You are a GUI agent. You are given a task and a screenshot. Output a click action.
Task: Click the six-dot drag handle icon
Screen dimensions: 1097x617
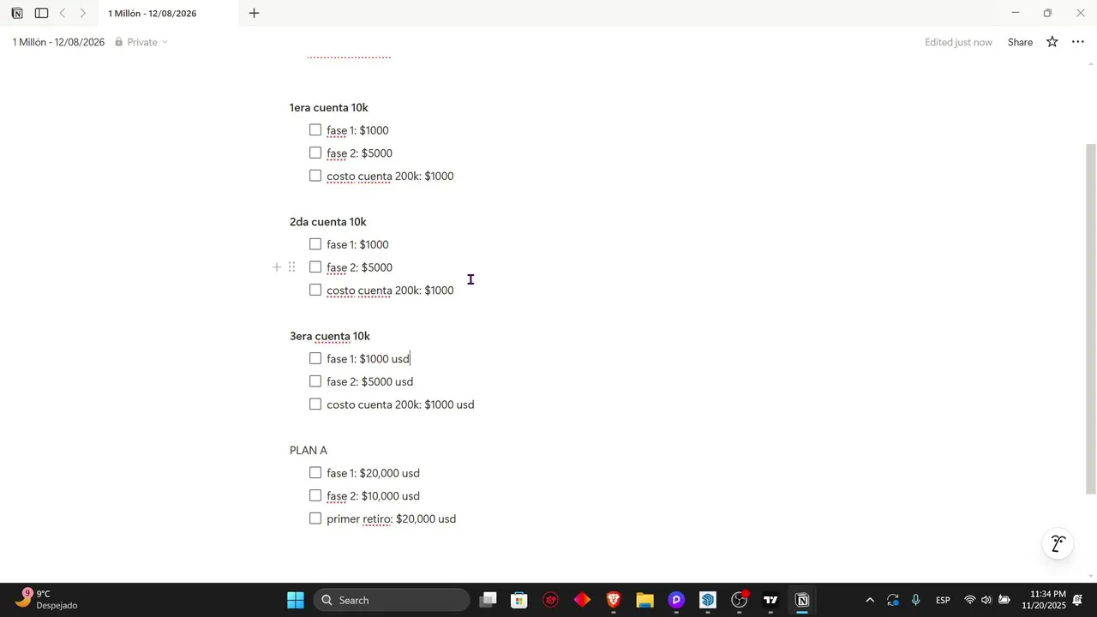coord(291,267)
